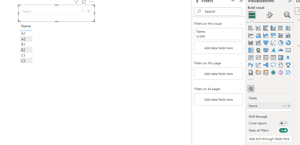
Task: Select the Clustered column chart visual
Action: point(273,28)
